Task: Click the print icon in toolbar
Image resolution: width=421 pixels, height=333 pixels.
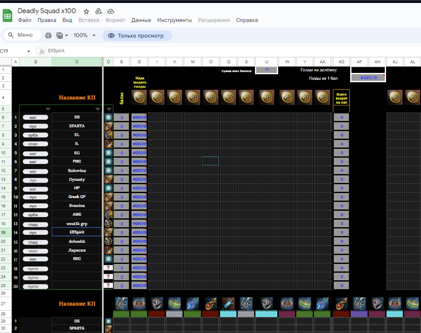Action: point(48,35)
